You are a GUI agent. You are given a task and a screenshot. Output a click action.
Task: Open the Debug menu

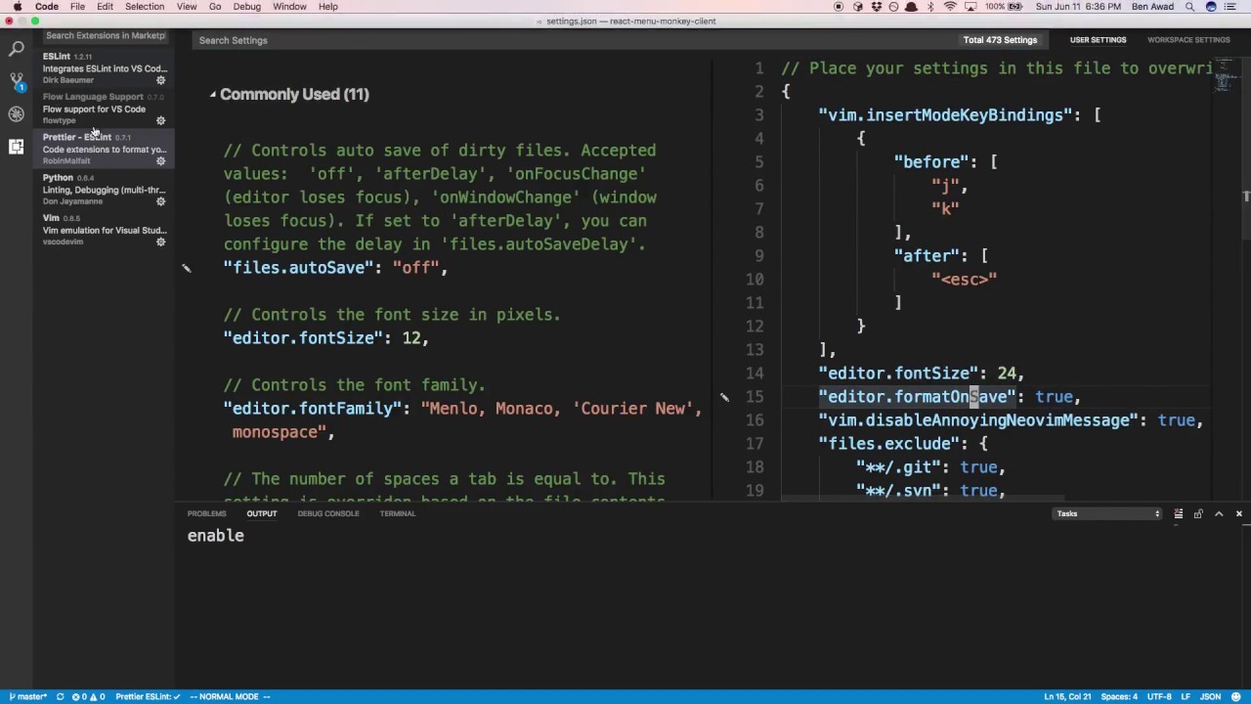[x=246, y=7]
